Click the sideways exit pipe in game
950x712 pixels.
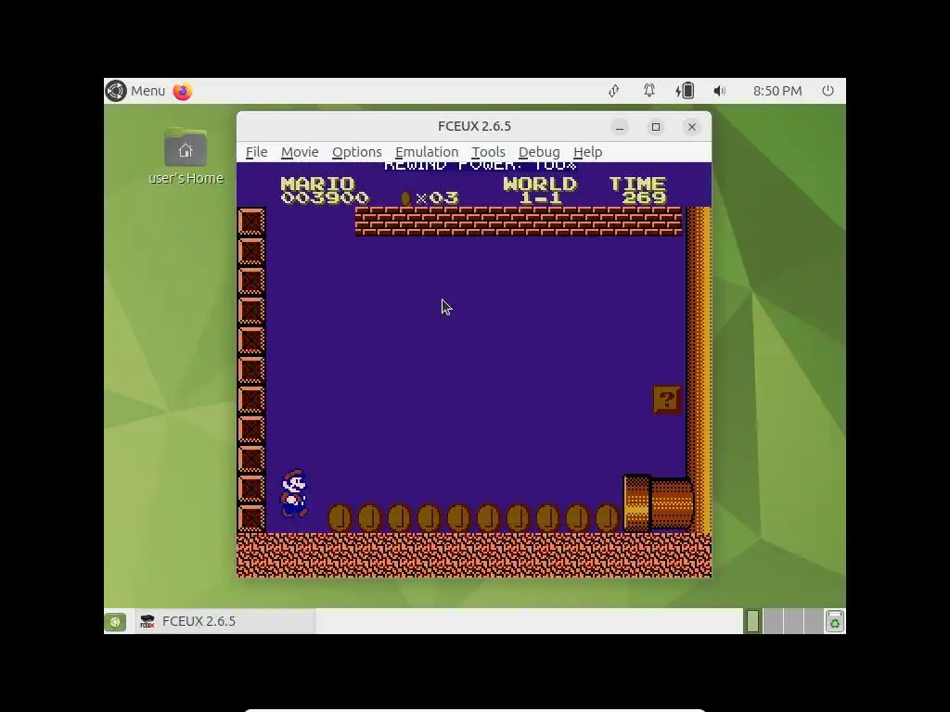(659, 503)
